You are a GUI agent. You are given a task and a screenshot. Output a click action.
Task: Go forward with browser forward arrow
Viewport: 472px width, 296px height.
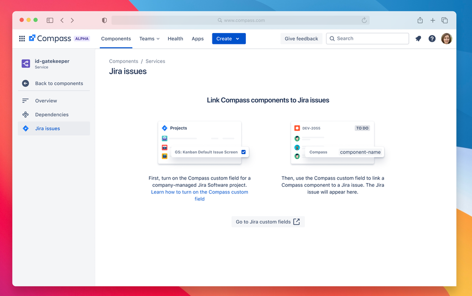point(72,20)
